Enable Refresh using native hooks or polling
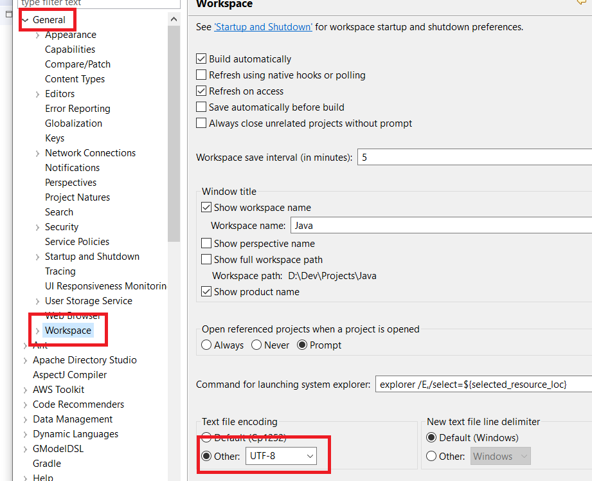Viewport: 592px width, 481px height. tap(202, 75)
